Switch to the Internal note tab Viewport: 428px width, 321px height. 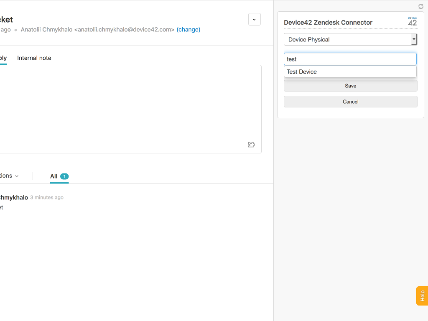pos(34,58)
